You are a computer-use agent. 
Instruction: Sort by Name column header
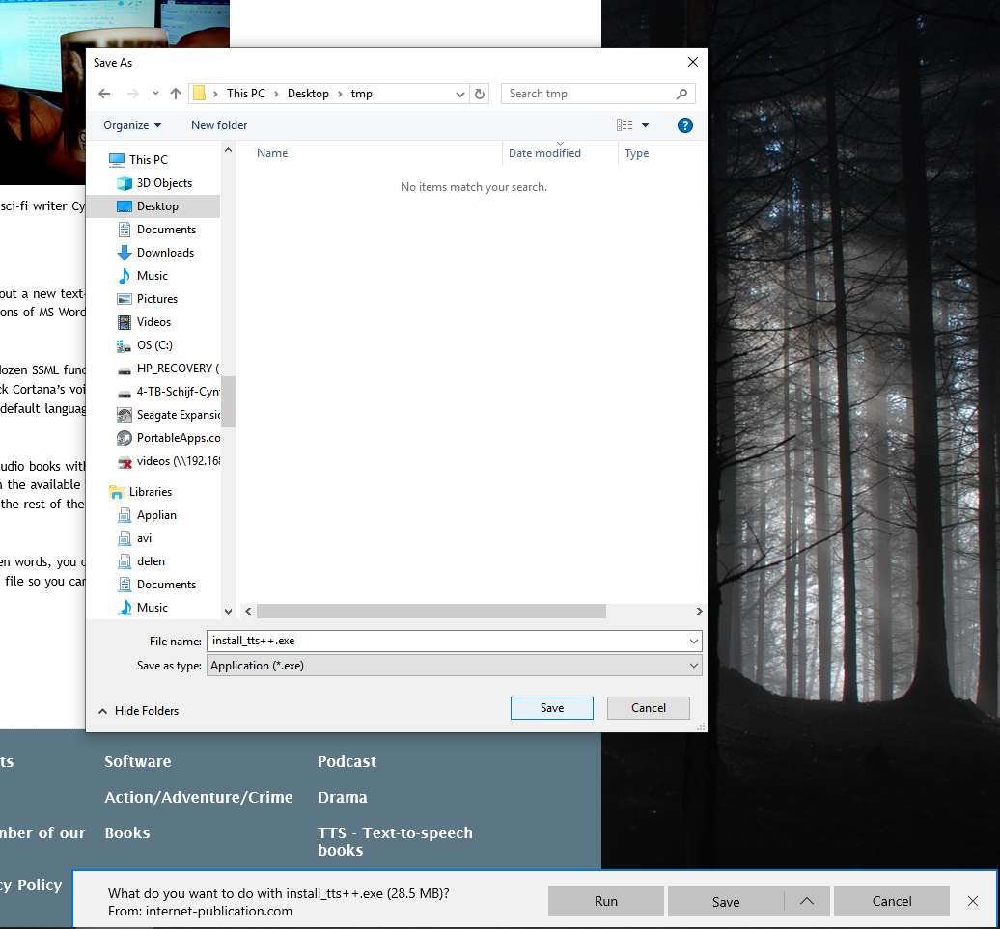[x=271, y=153]
